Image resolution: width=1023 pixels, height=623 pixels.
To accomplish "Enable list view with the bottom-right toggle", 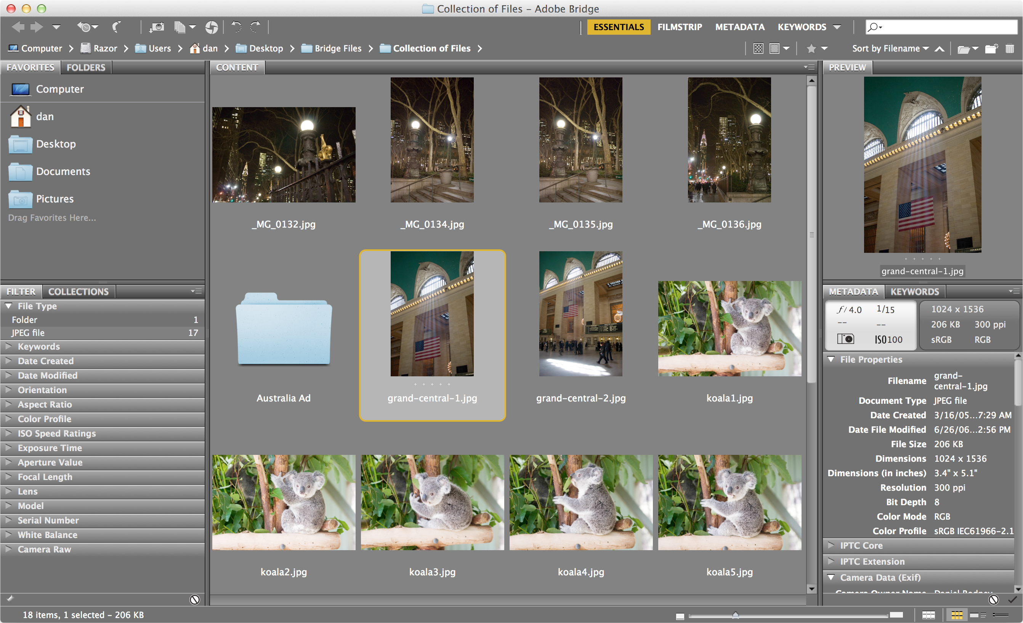I will click(x=1002, y=615).
